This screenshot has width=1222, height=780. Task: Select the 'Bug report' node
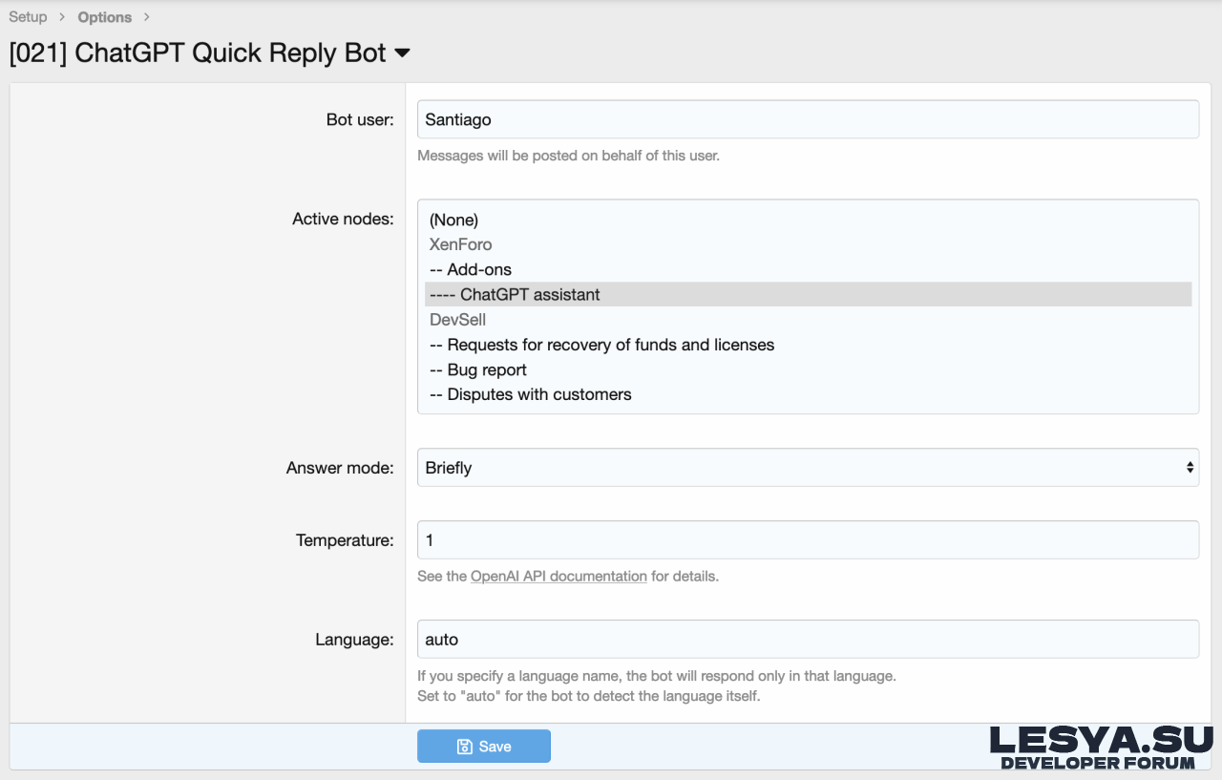pos(477,369)
